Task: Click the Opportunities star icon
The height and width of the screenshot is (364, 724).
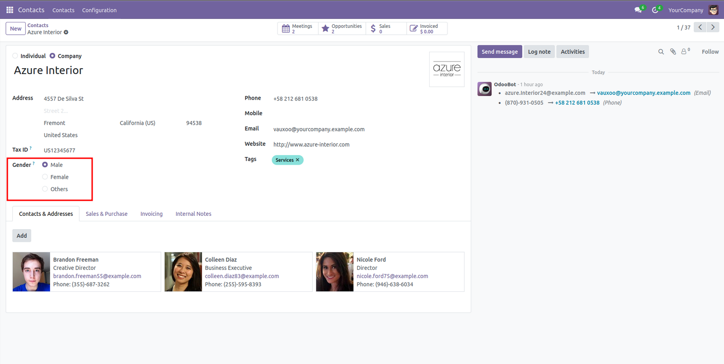Action: [325, 29]
